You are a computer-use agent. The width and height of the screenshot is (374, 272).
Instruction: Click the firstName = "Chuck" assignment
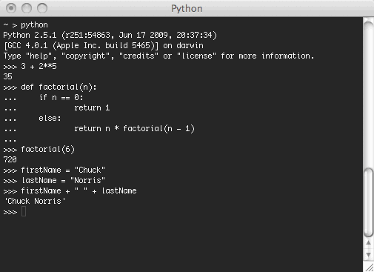click(x=63, y=170)
